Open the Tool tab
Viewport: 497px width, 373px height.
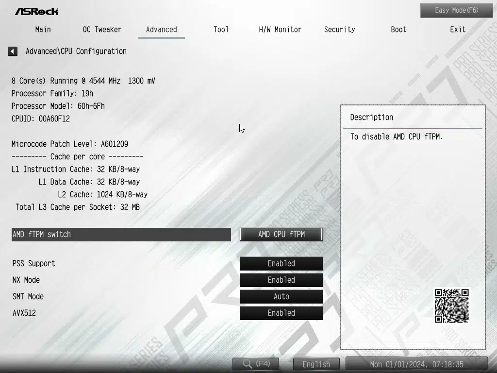(x=221, y=29)
